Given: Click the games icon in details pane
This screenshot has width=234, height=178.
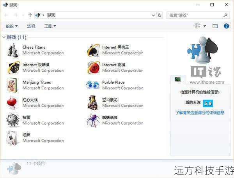Looking at the screenshot, I should [x=14, y=169].
